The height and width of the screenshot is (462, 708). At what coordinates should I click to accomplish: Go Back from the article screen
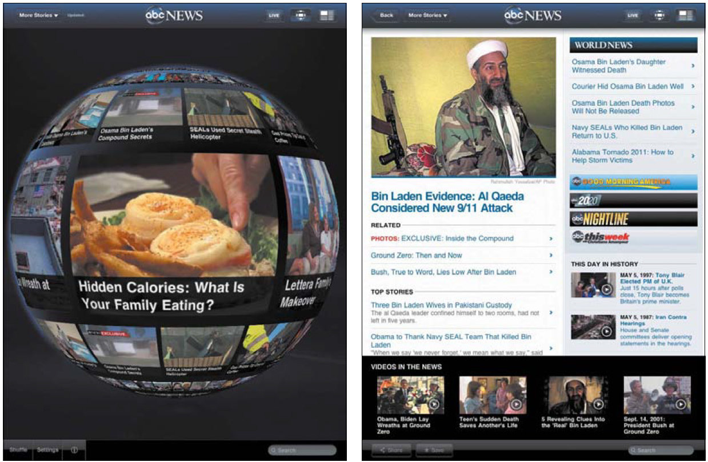385,15
